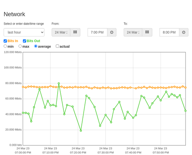Click the last Bits In orange point
Screen dimensions: 192x155
185,87
